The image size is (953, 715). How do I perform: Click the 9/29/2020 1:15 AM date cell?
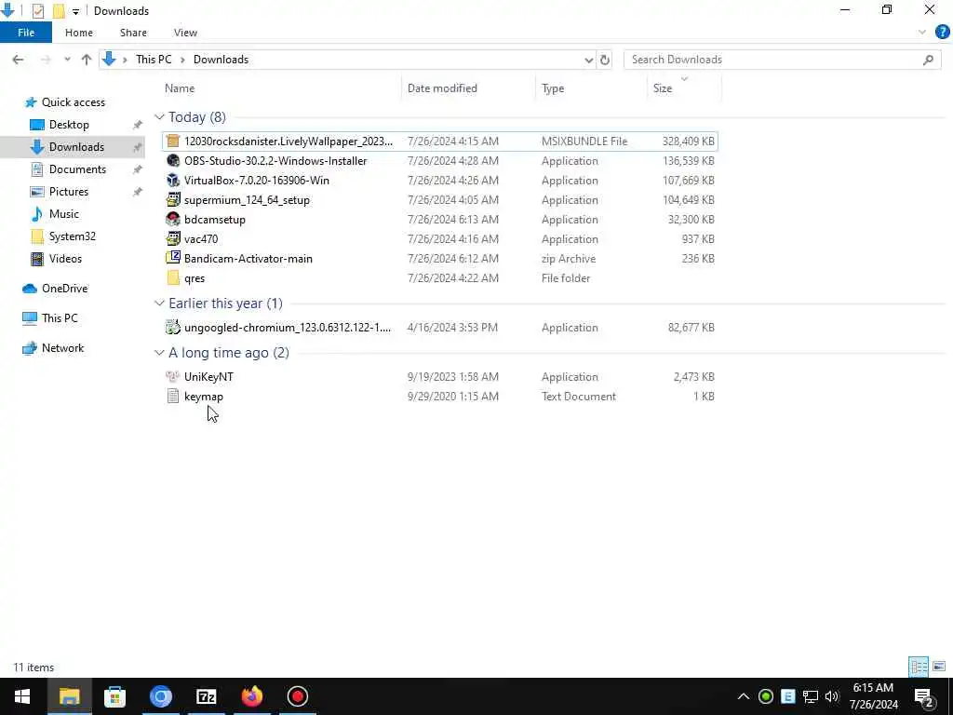pos(453,397)
